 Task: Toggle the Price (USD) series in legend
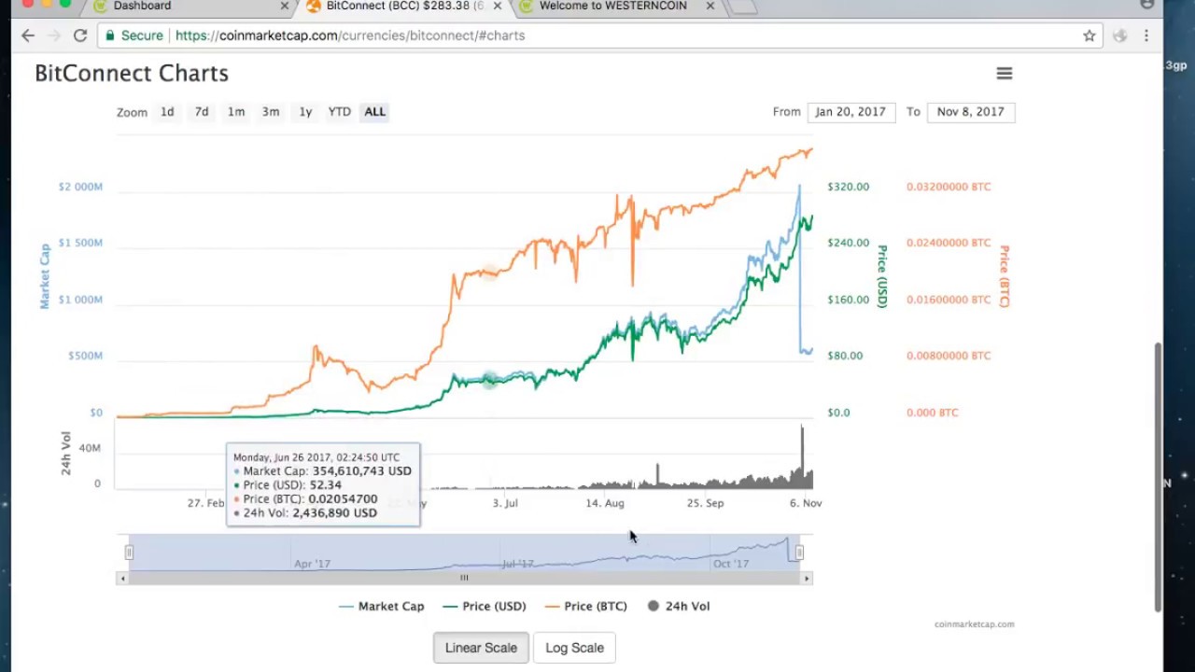tap(485, 607)
